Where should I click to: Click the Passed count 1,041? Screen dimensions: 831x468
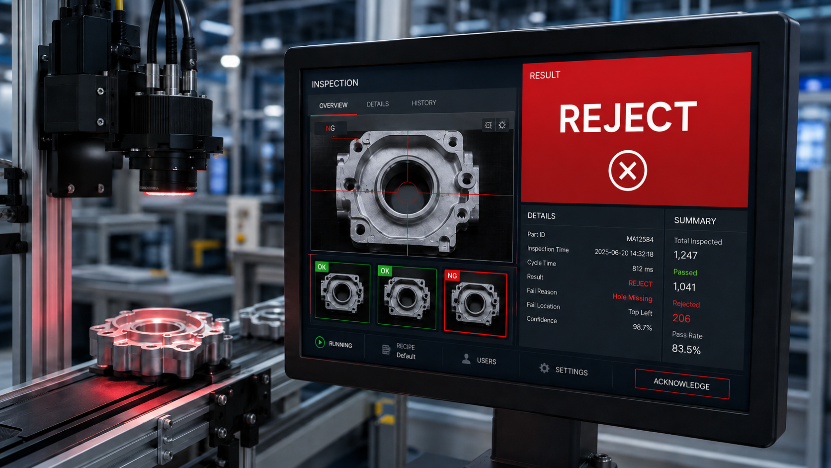[684, 287]
